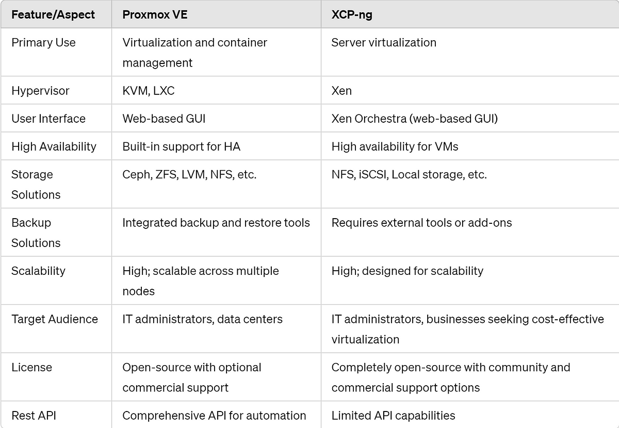Select the High Availability row label

[54, 146]
